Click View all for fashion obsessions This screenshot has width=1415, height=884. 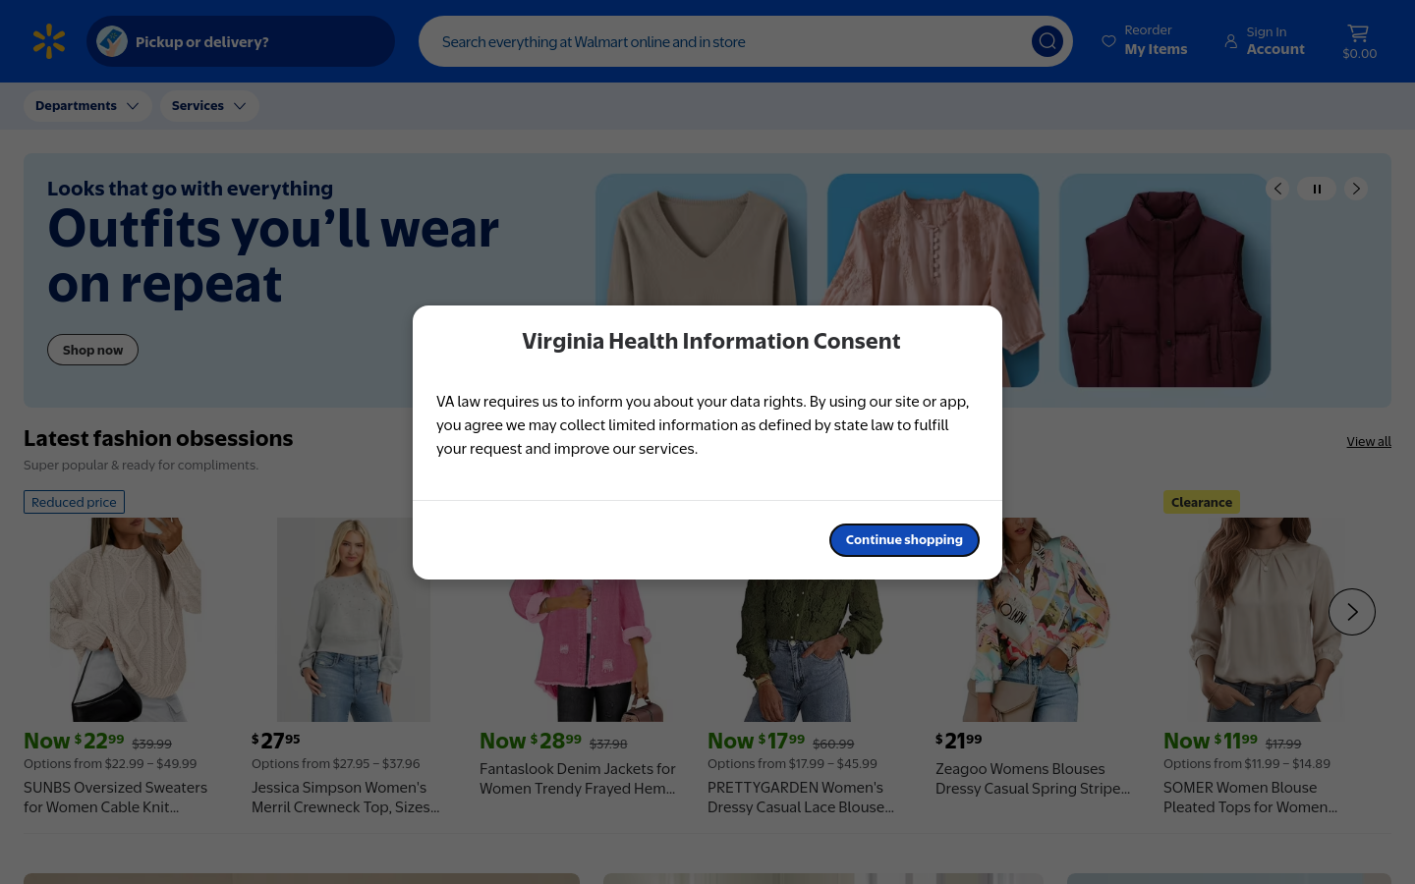coord(1369,442)
